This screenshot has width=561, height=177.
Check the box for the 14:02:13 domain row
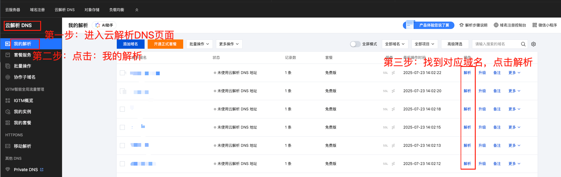(x=122, y=146)
